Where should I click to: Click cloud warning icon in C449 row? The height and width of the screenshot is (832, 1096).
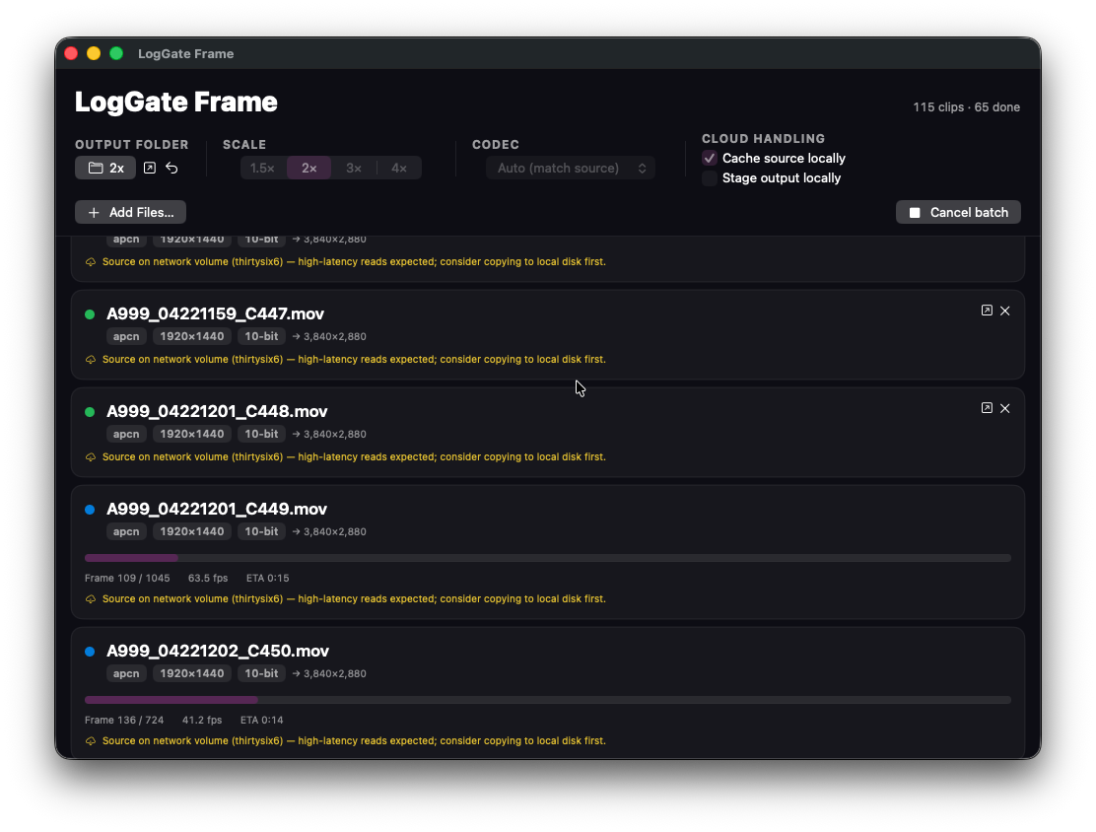point(91,599)
